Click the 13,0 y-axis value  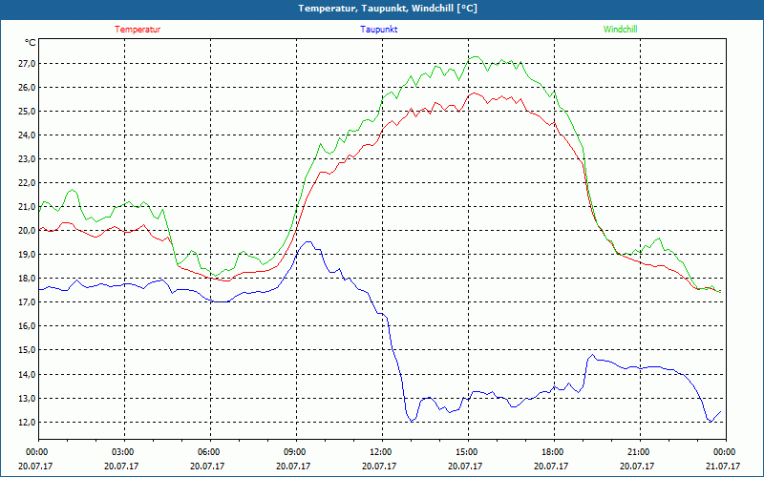click(x=27, y=398)
